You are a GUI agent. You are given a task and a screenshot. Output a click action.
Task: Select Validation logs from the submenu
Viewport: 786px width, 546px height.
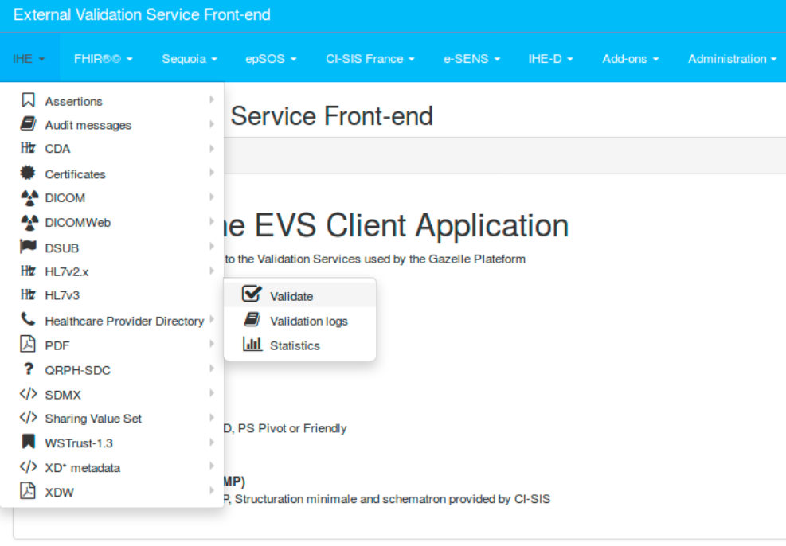click(x=308, y=321)
